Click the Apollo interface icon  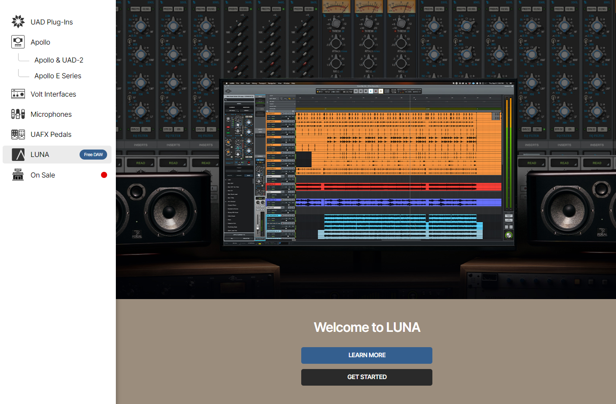(18, 42)
